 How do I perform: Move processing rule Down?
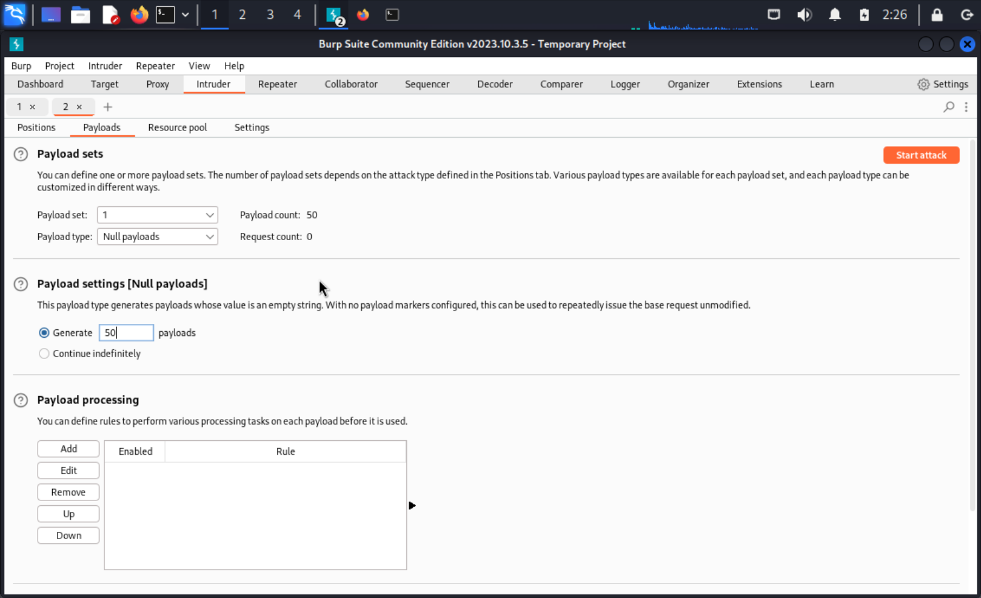click(69, 536)
